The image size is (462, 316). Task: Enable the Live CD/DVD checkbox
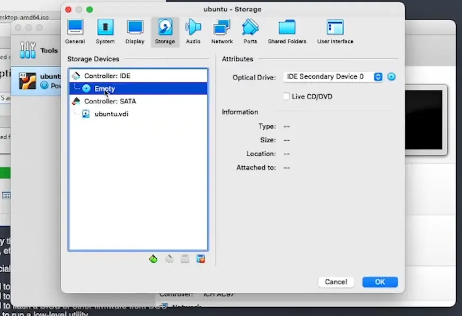click(286, 96)
